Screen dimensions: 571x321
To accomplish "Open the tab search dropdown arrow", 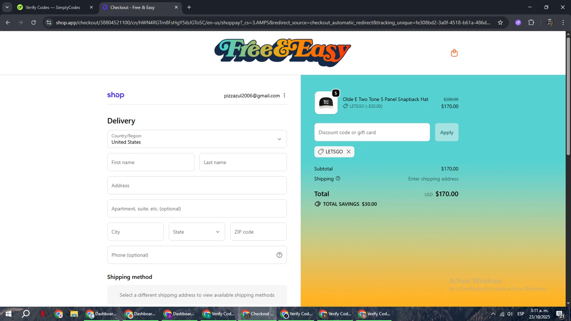I will tap(7, 7).
